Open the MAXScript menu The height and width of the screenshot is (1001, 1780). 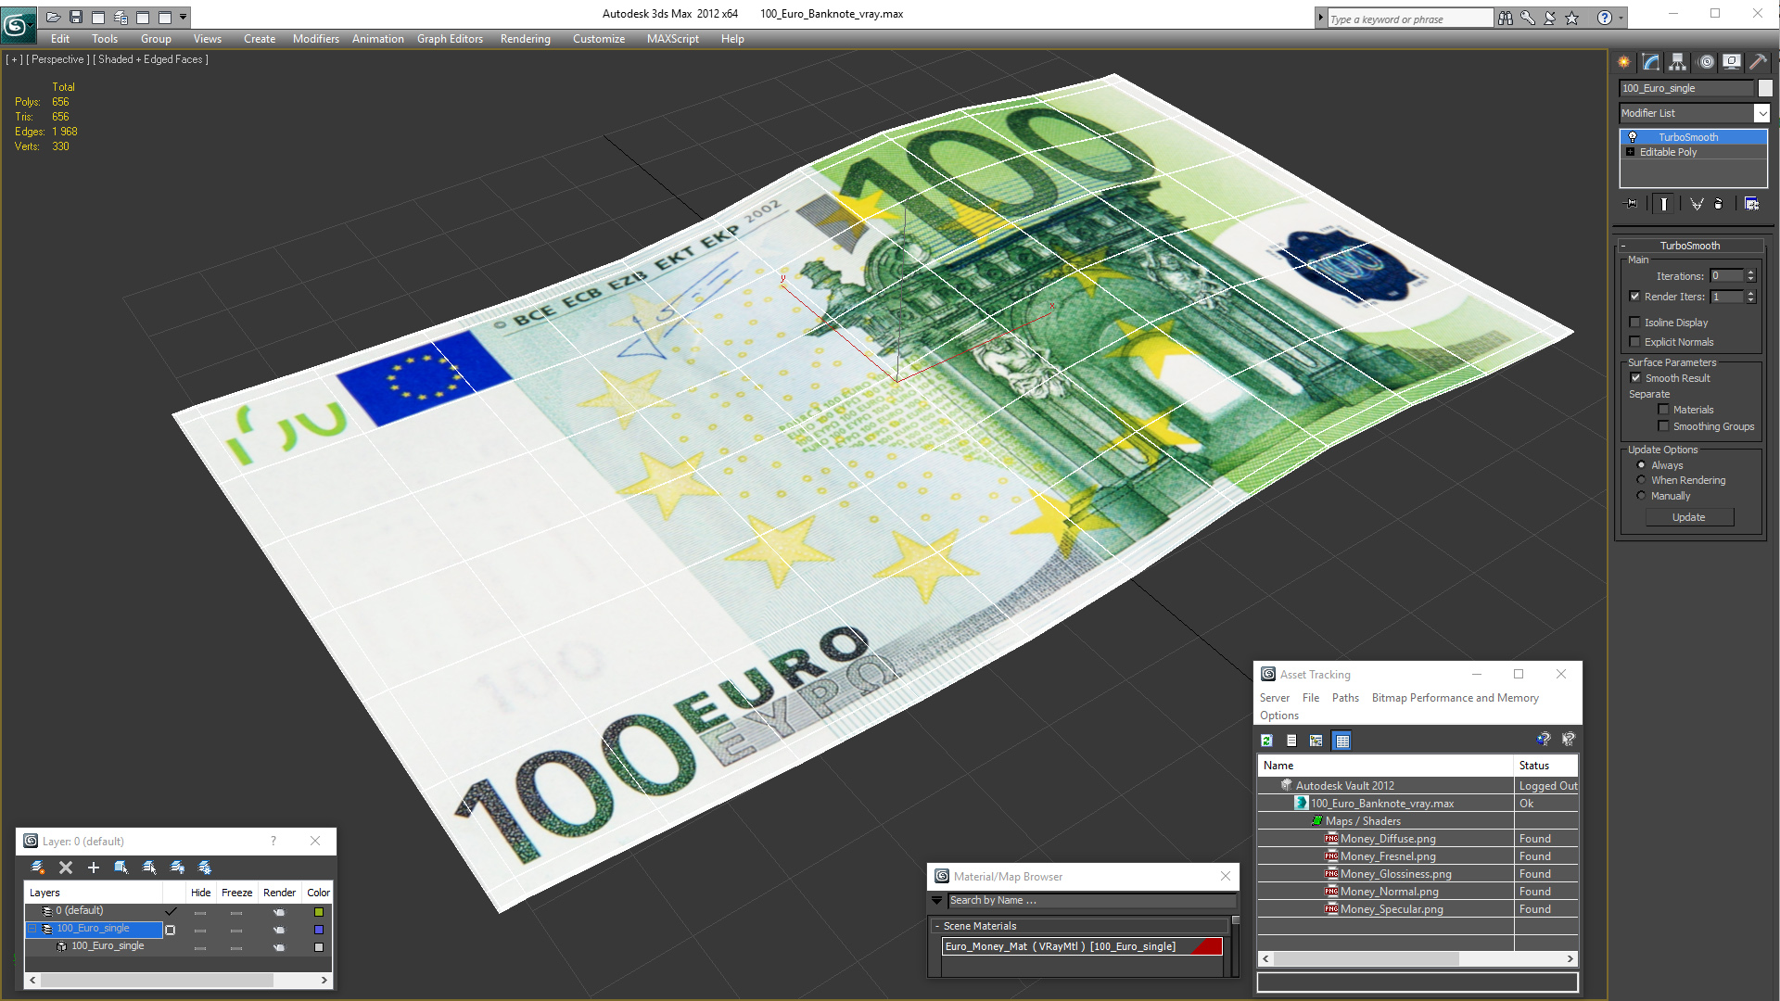[673, 39]
